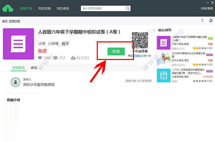215x142 pixels.
Task: Click the cloud download icon beside 413723
Action: [x=73, y=58]
